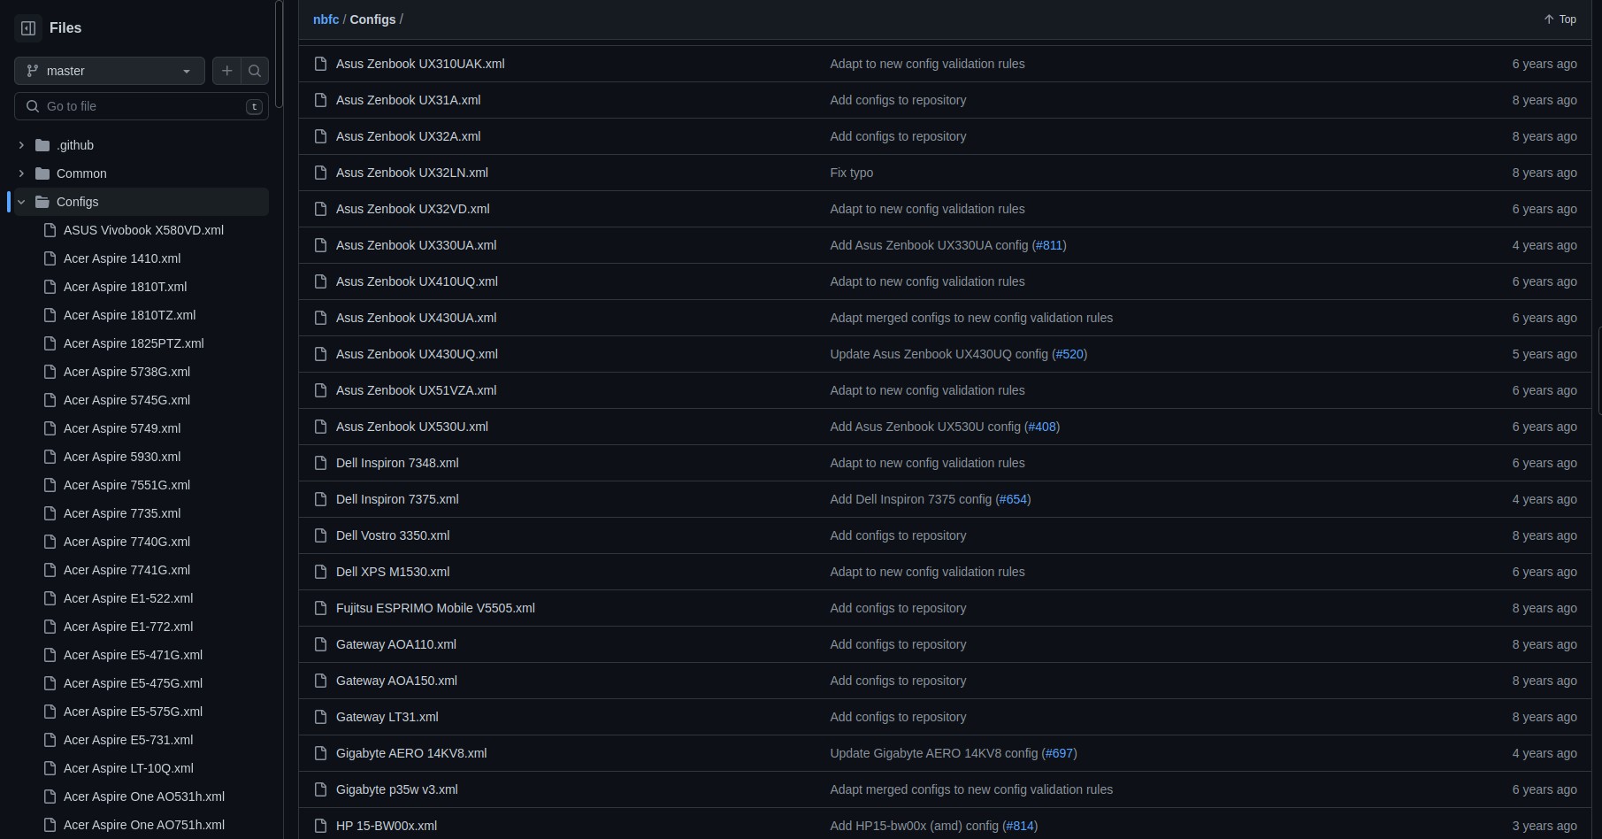Open the master branch dropdown
The image size is (1602, 839).
110,71
